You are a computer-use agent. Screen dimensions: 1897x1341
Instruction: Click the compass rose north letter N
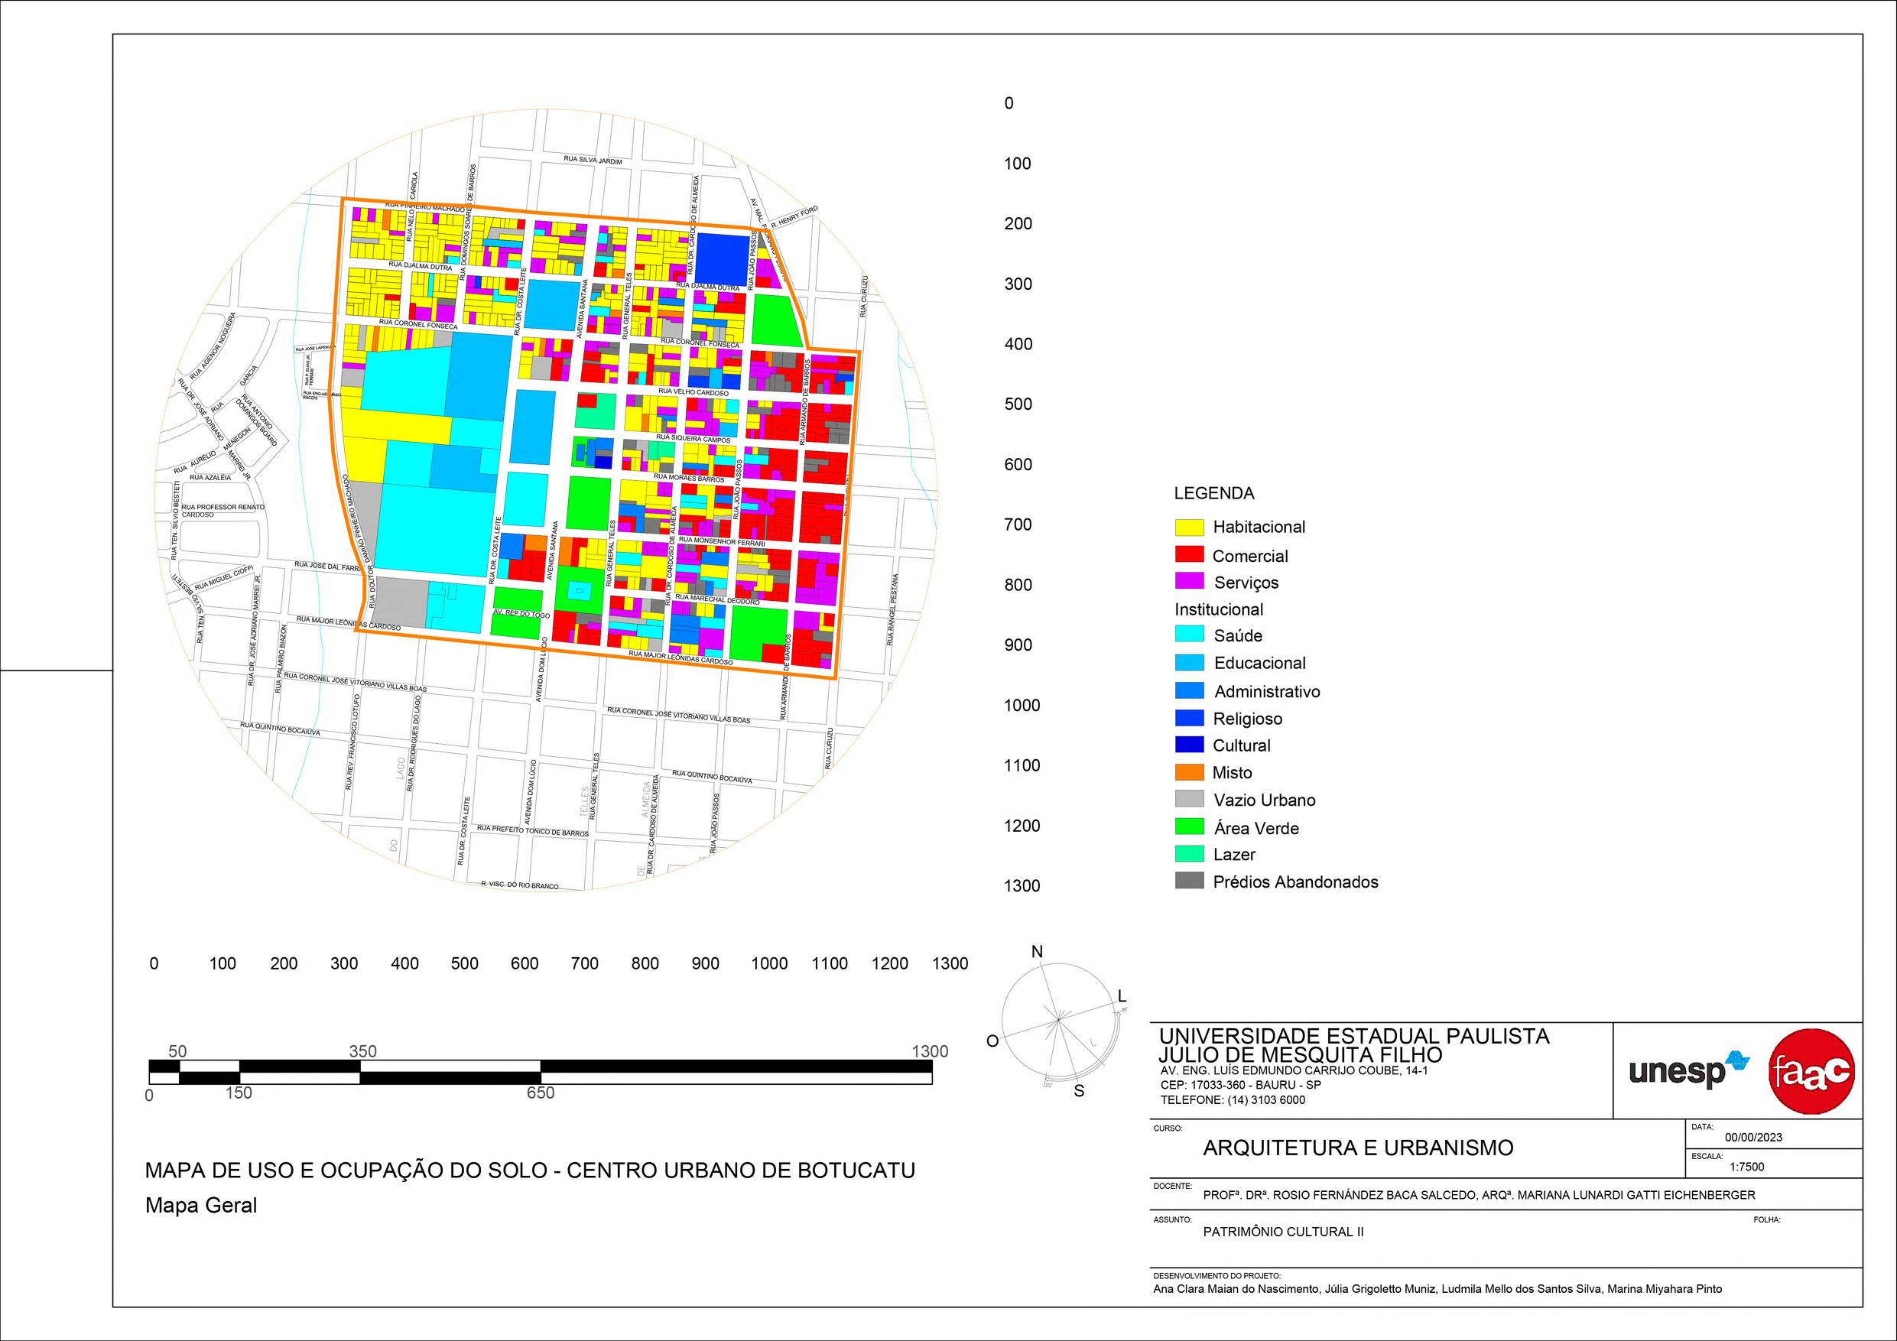(1038, 952)
